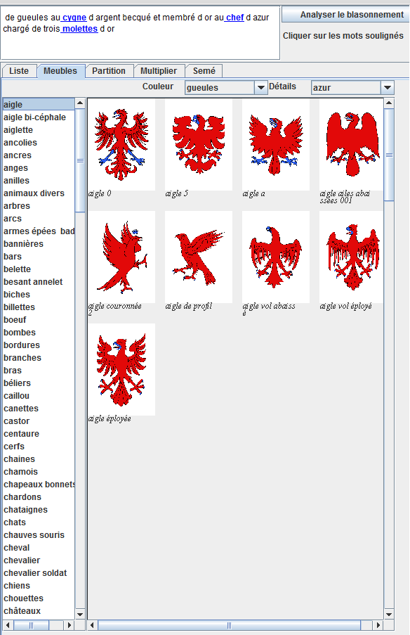Switch to the Partition tab
Viewport: 410px width, 635px height.
[109, 71]
